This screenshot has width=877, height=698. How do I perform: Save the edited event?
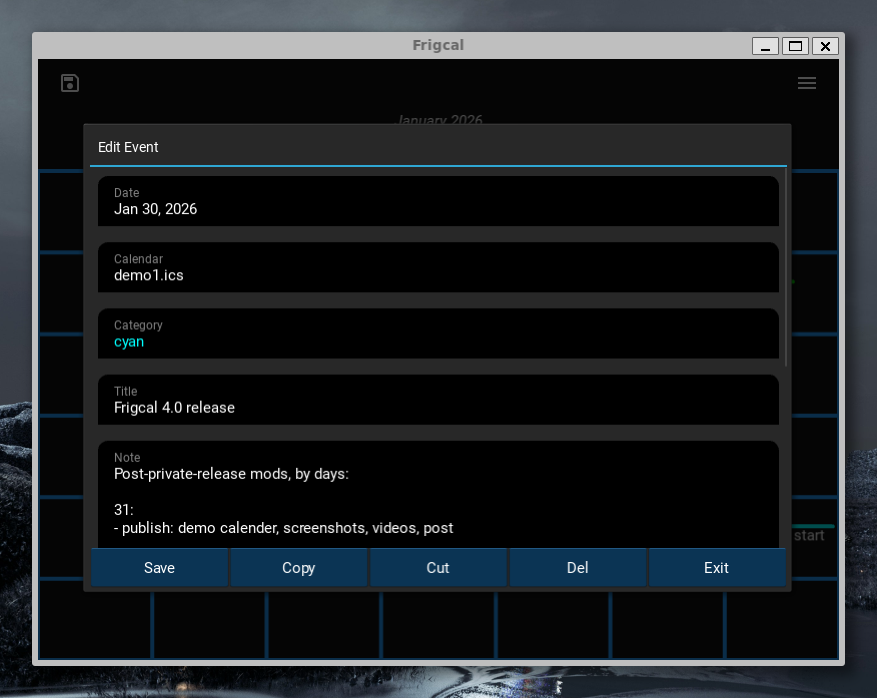click(x=160, y=567)
